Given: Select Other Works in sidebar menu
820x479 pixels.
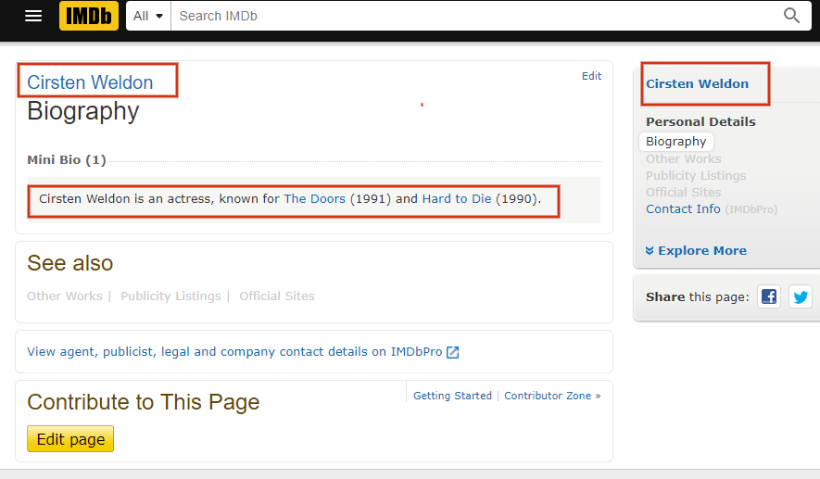Looking at the screenshot, I should [x=683, y=159].
